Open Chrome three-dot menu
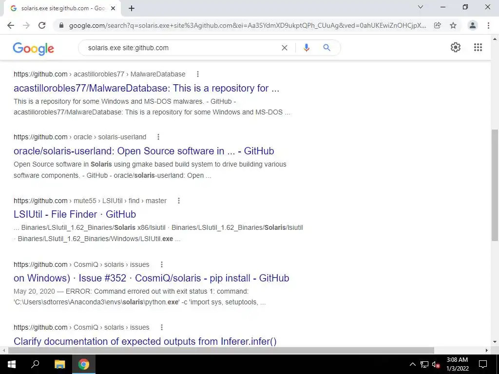Viewport: 499px width, 374px height. pos(488,25)
